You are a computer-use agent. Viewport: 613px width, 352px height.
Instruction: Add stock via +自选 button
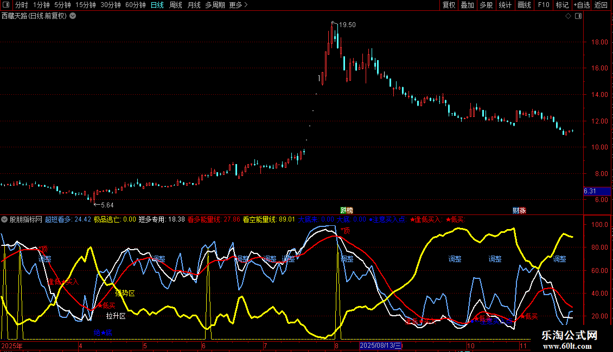click(582, 5)
